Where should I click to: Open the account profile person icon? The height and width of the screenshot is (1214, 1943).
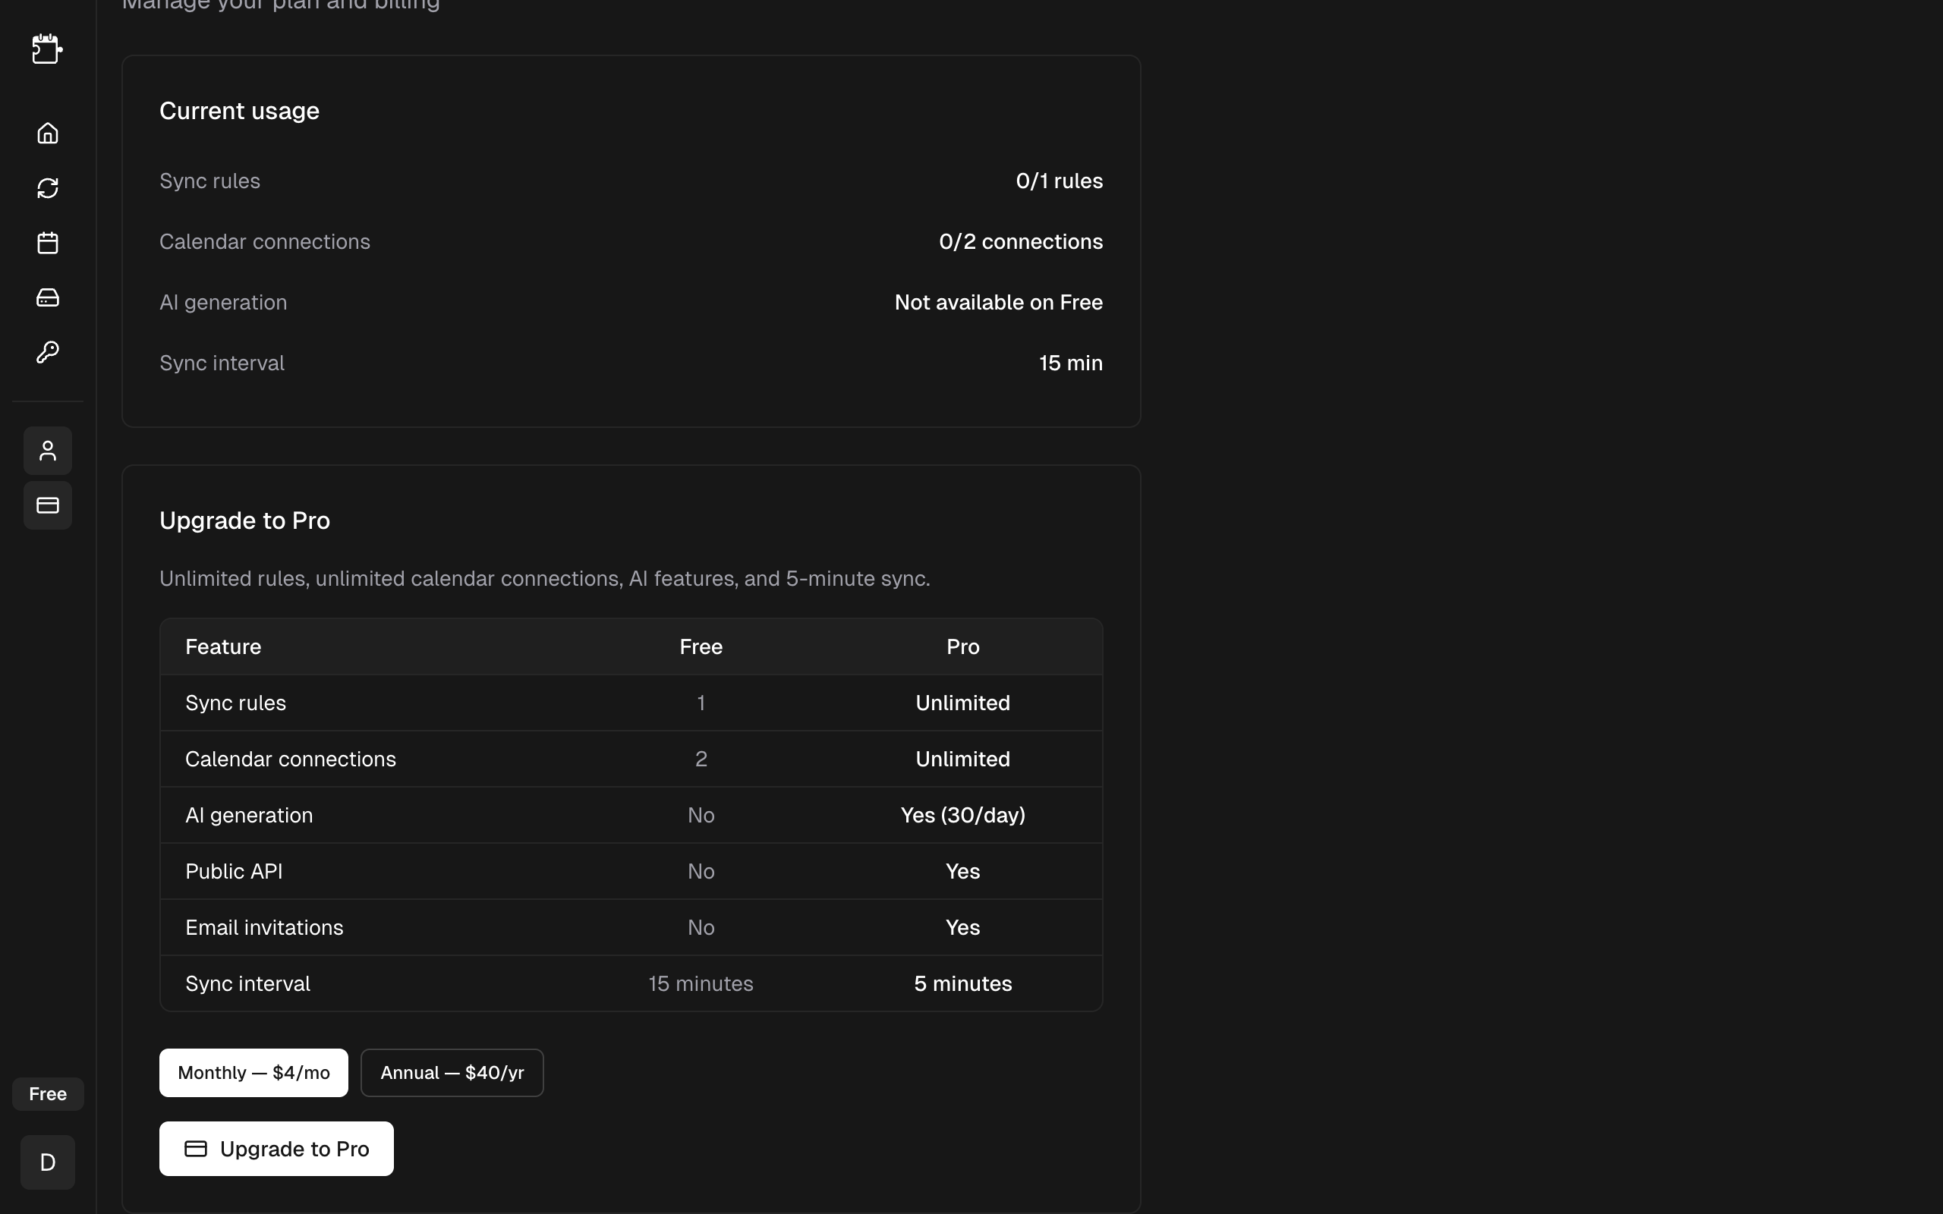pos(47,451)
